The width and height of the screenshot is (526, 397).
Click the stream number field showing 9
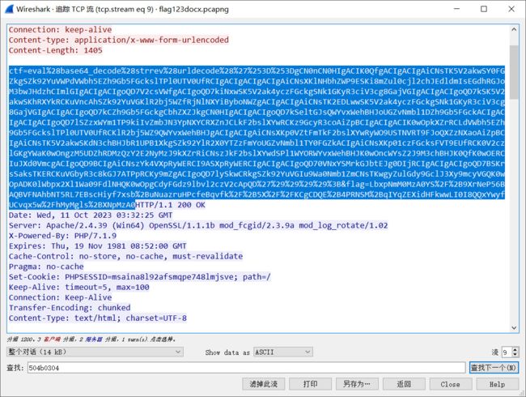coord(507,352)
